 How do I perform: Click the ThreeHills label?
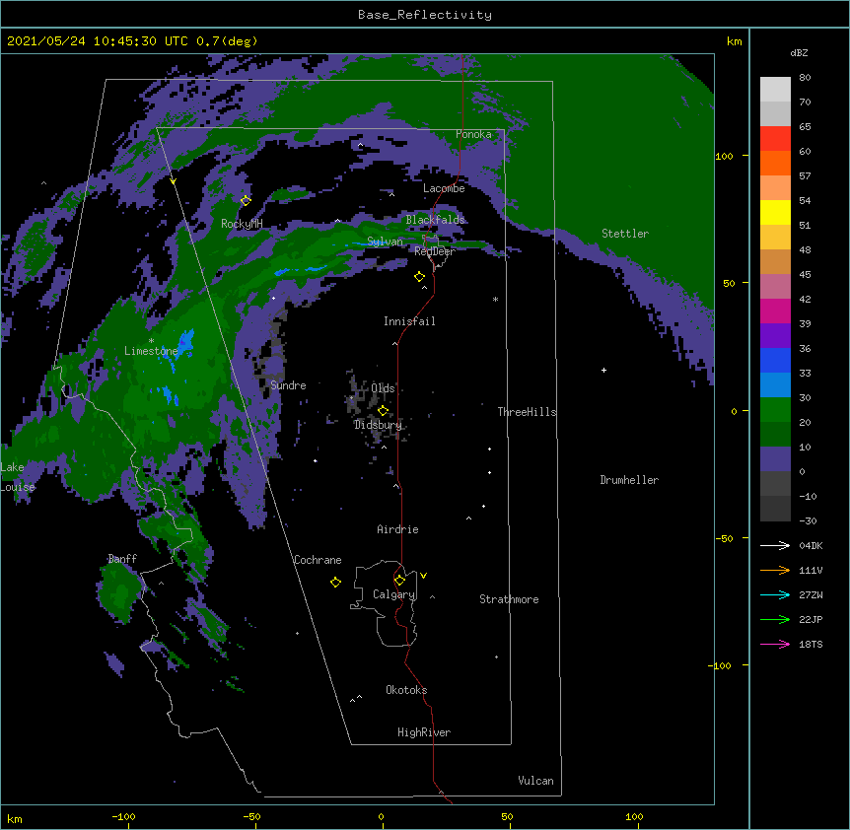click(527, 412)
